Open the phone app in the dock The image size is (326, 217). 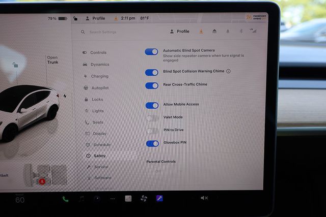point(65,199)
